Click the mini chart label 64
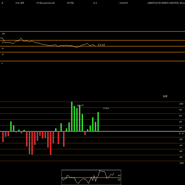This screenshot has height=185, width=185. coord(119,175)
